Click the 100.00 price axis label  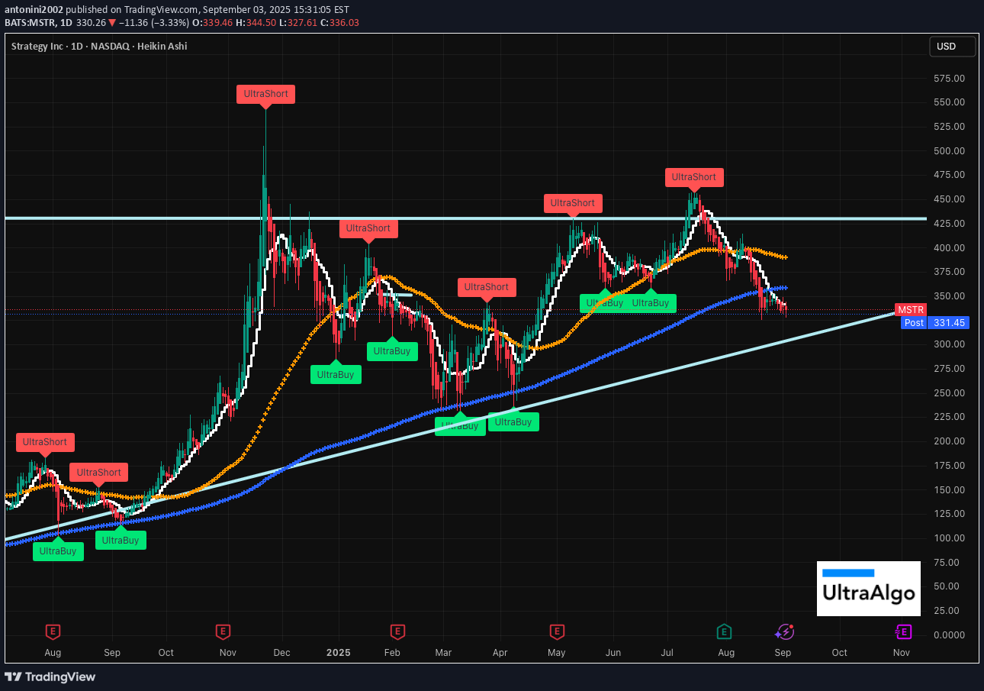pos(949,538)
